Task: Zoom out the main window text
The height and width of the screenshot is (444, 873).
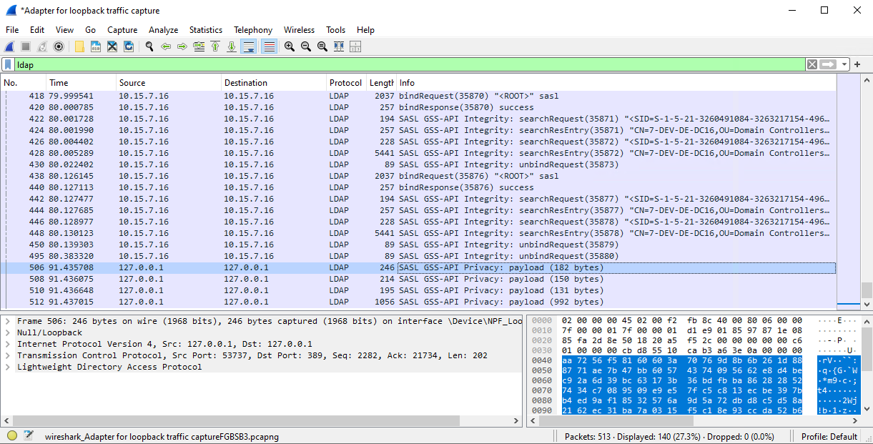Action: point(306,46)
